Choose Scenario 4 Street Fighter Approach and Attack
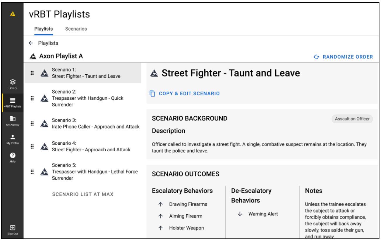 pyautogui.click(x=91, y=146)
